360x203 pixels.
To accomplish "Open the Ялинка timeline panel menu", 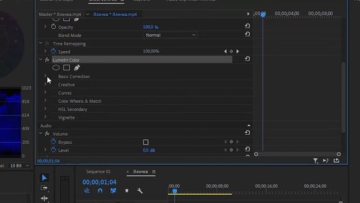I will (x=154, y=171).
